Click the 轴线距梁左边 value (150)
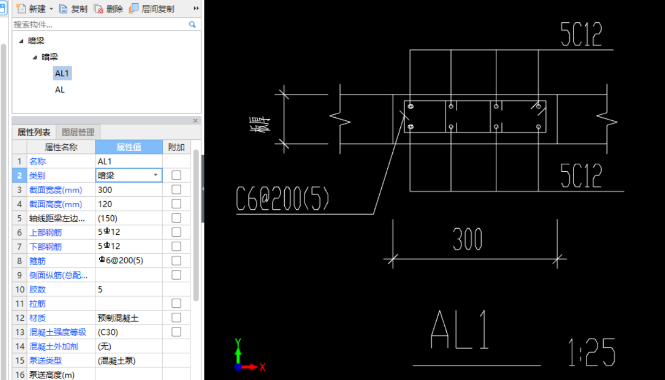Image resolution: width=665 pixels, height=380 pixels. point(129,218)
